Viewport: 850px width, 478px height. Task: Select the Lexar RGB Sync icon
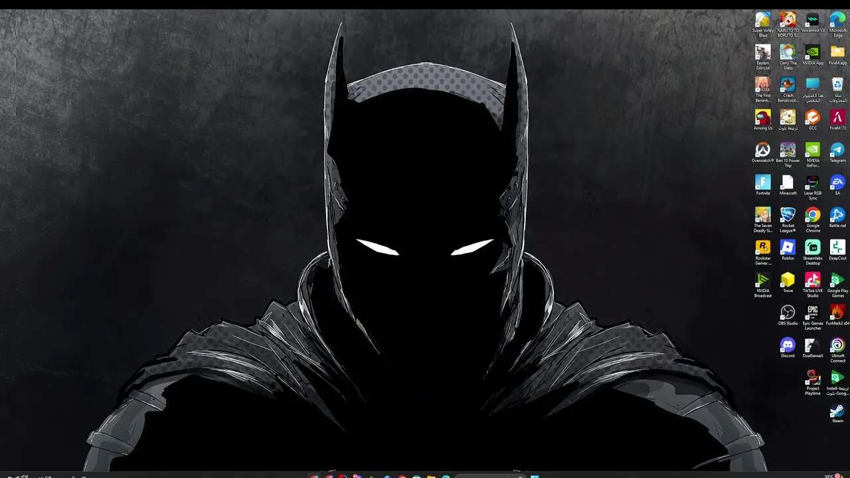pyautogui.click(x=813, y=183)
